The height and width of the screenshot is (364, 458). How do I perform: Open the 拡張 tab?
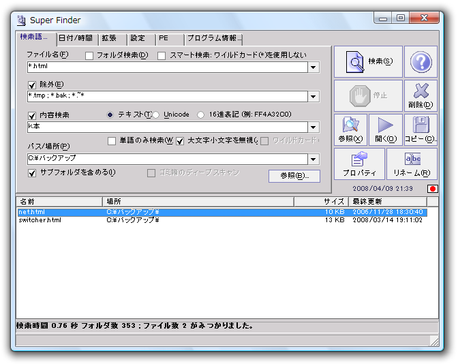(x=112, y=39)
